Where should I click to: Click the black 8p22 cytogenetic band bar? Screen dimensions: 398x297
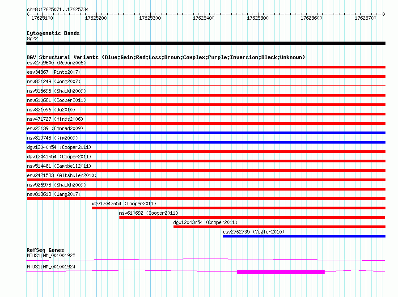click(x=206, y=43)
